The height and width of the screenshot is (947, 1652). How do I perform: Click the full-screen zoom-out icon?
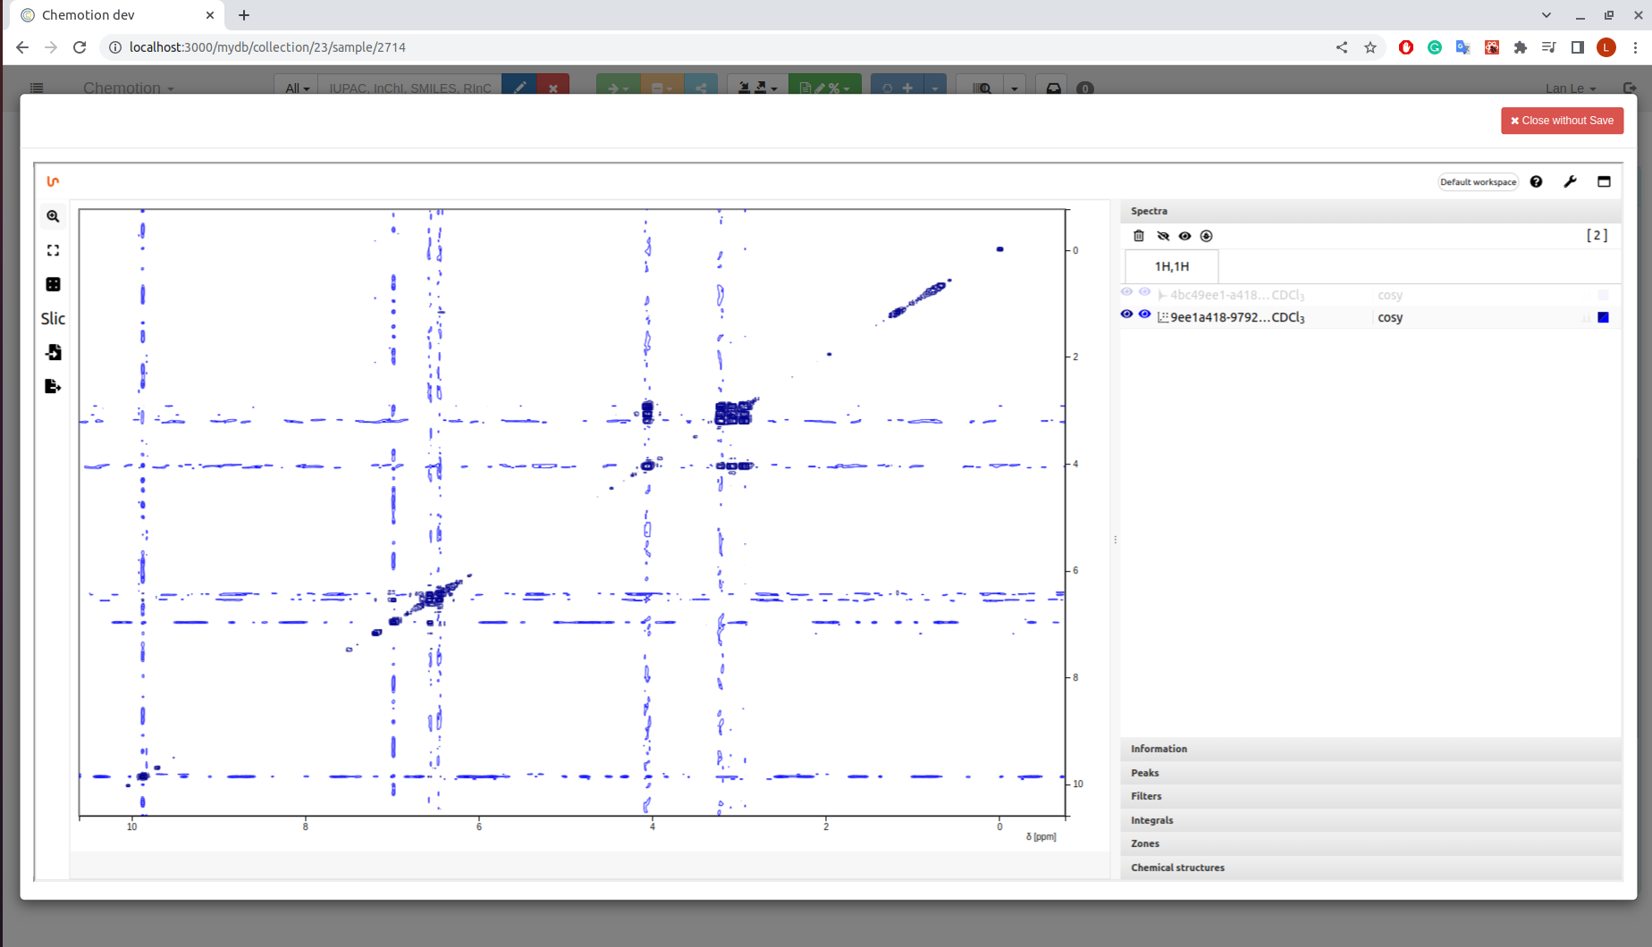[53, 250]
